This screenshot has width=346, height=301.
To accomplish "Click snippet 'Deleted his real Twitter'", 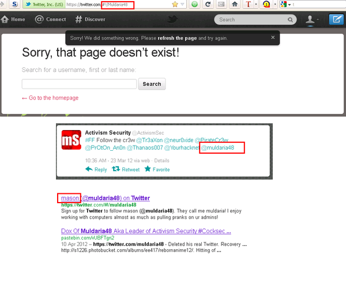I will pos(193,244).
